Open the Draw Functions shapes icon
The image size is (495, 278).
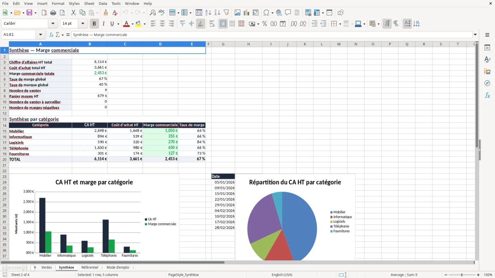click(x=341, y=13)
